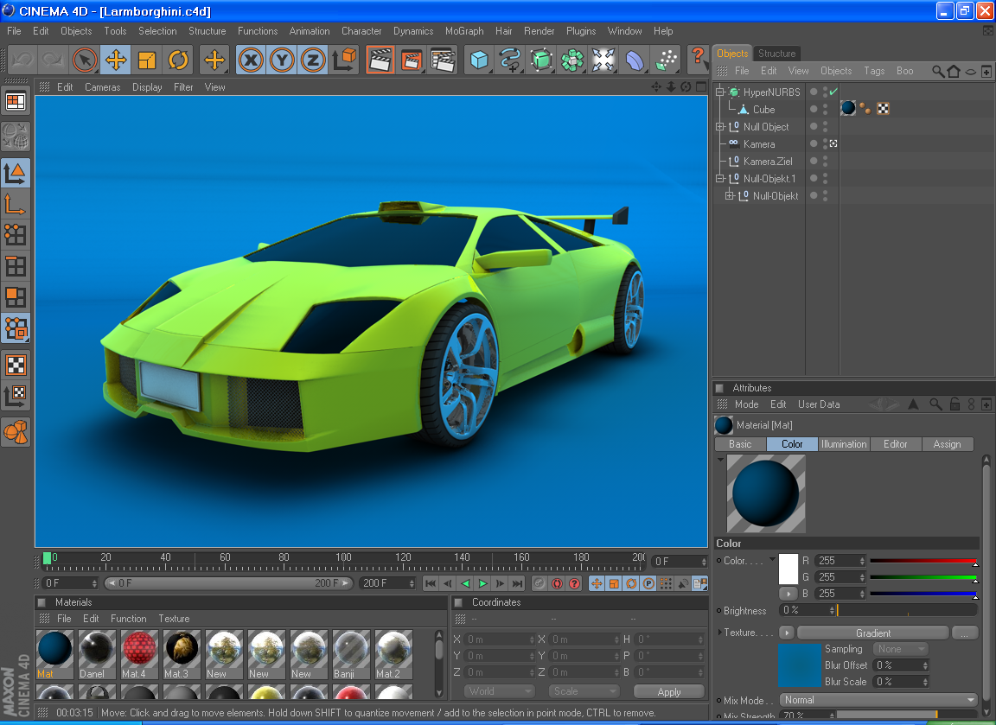This screenshot has width=996, height=725.
Task: Select the Live Selection tool
Action: point(85,60)
